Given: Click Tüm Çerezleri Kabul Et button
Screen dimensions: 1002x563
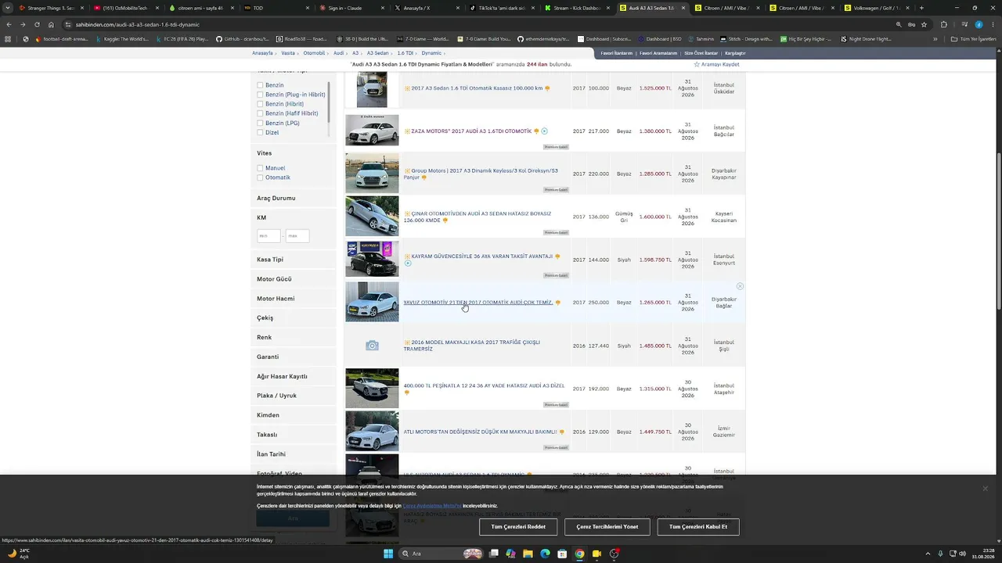Looking at the screenshot, I should click(698, 527).
